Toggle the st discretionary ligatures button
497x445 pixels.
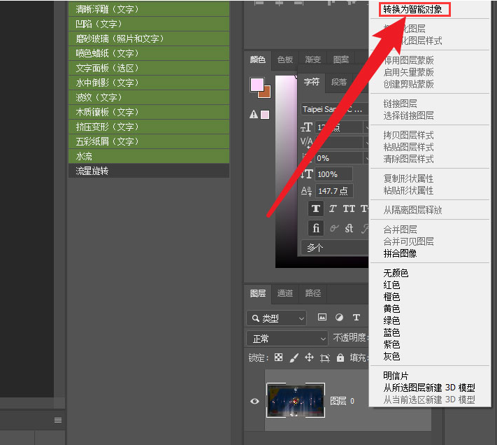(x=349, y=228)
